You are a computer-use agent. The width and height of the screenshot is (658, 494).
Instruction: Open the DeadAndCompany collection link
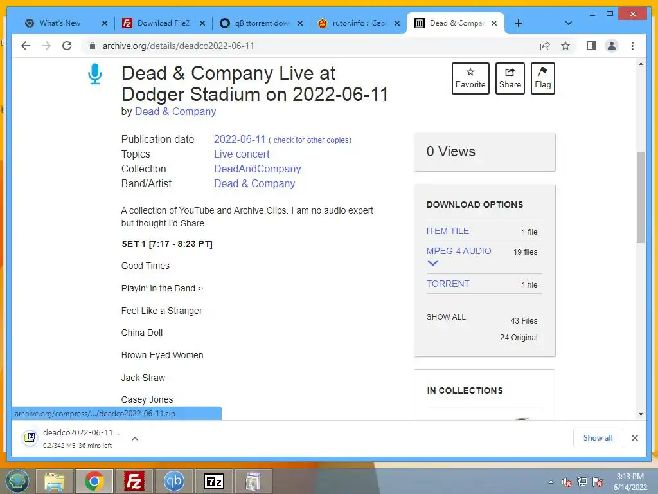pyautogui.click(x=257, y=169)
